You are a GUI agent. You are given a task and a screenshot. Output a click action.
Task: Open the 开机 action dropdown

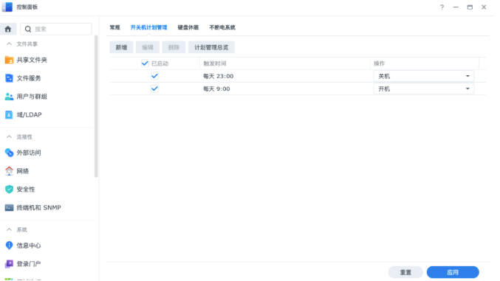coord(423,89)
